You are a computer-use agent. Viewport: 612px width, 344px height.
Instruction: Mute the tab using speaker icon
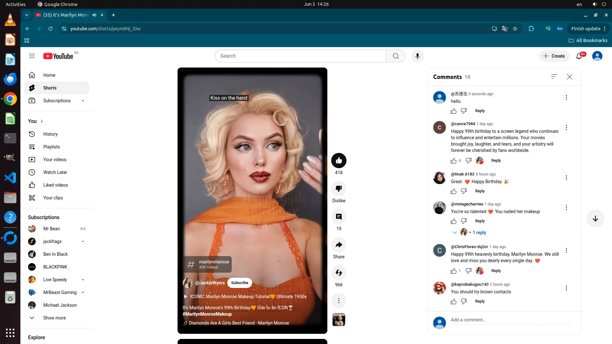coord(94,15)
